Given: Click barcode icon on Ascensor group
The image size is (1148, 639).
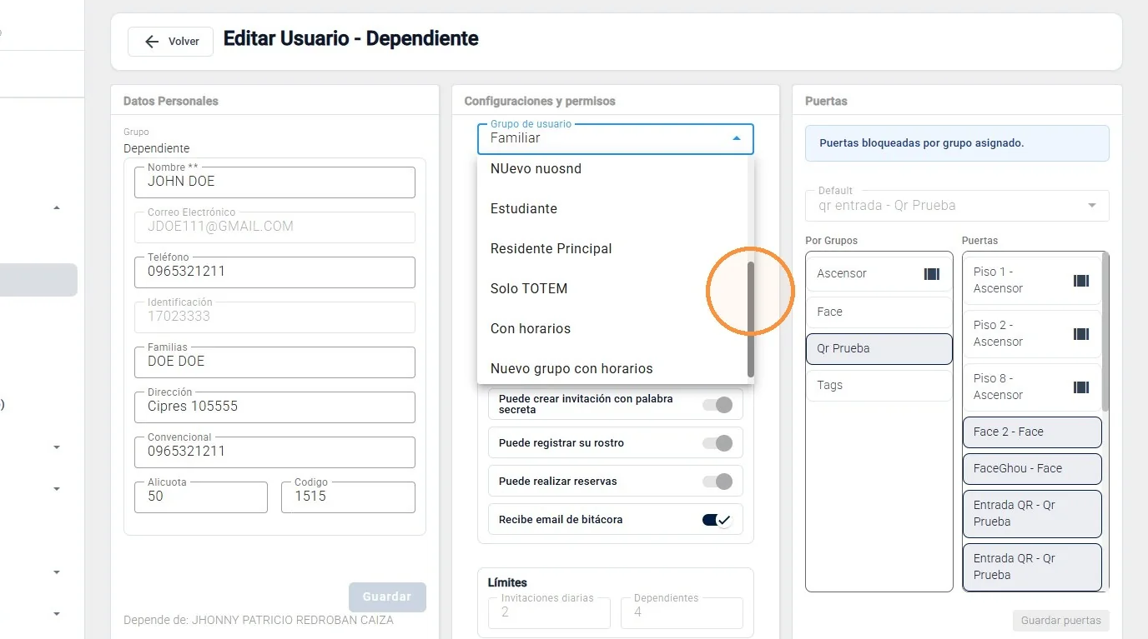Looking at the screenshot, I should pos(932,274).
